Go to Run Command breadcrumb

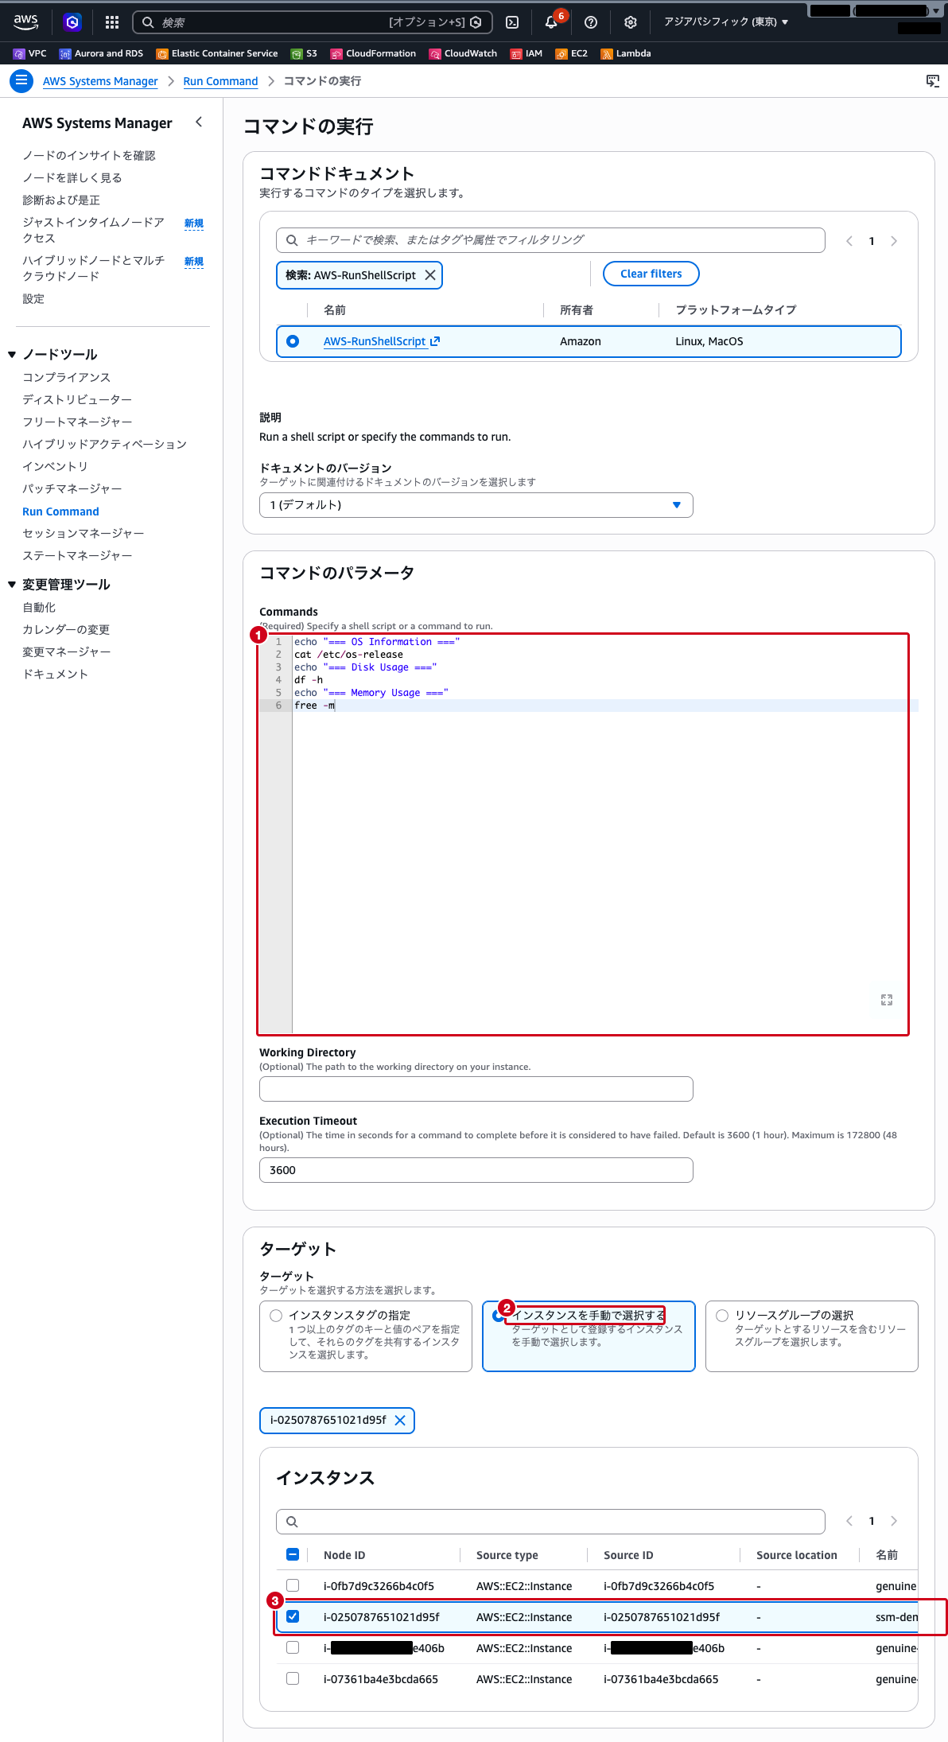(220, 81)
